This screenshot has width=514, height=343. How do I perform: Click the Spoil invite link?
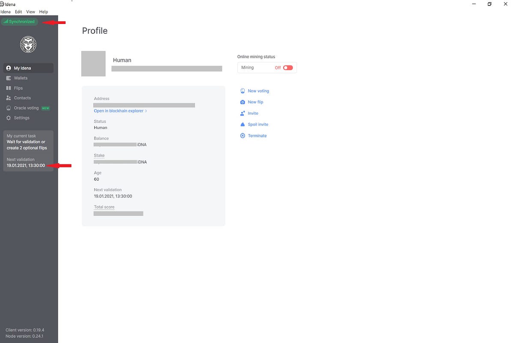(x=257, y=124)
